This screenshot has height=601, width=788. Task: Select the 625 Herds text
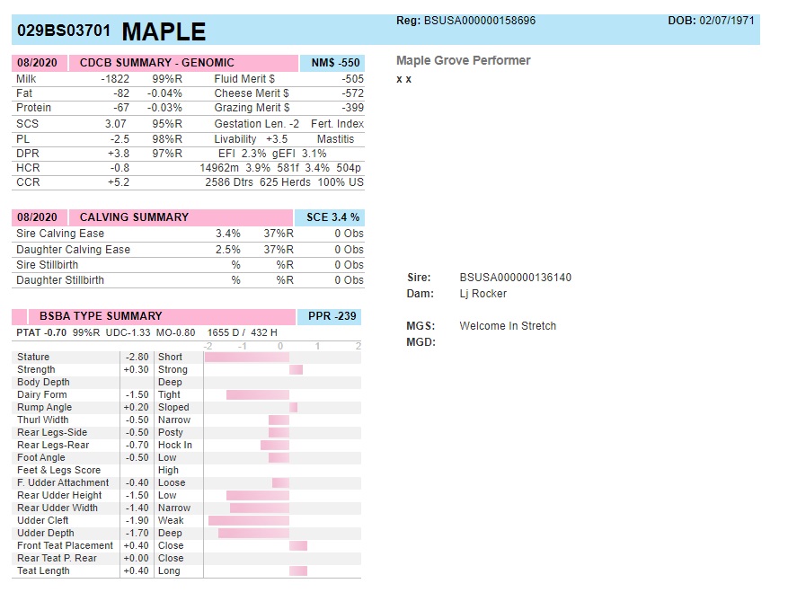[x=285, y=182]
